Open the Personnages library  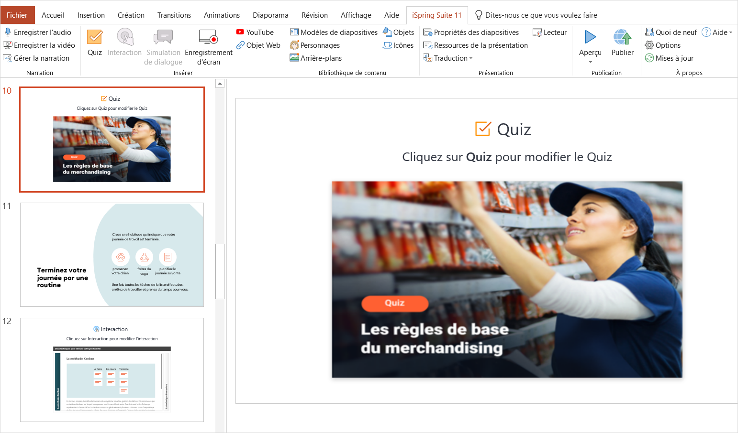[315, 45]
